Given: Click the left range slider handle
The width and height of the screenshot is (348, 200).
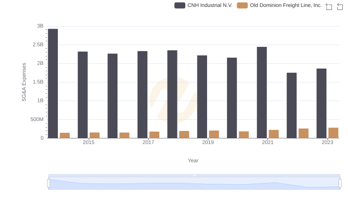Looking at the screenshot, I should coord(49,184).
